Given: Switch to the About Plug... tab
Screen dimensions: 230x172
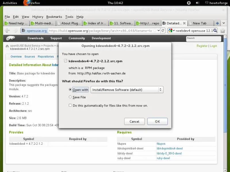Looking at the screenshot, I should tap(69, 23).
